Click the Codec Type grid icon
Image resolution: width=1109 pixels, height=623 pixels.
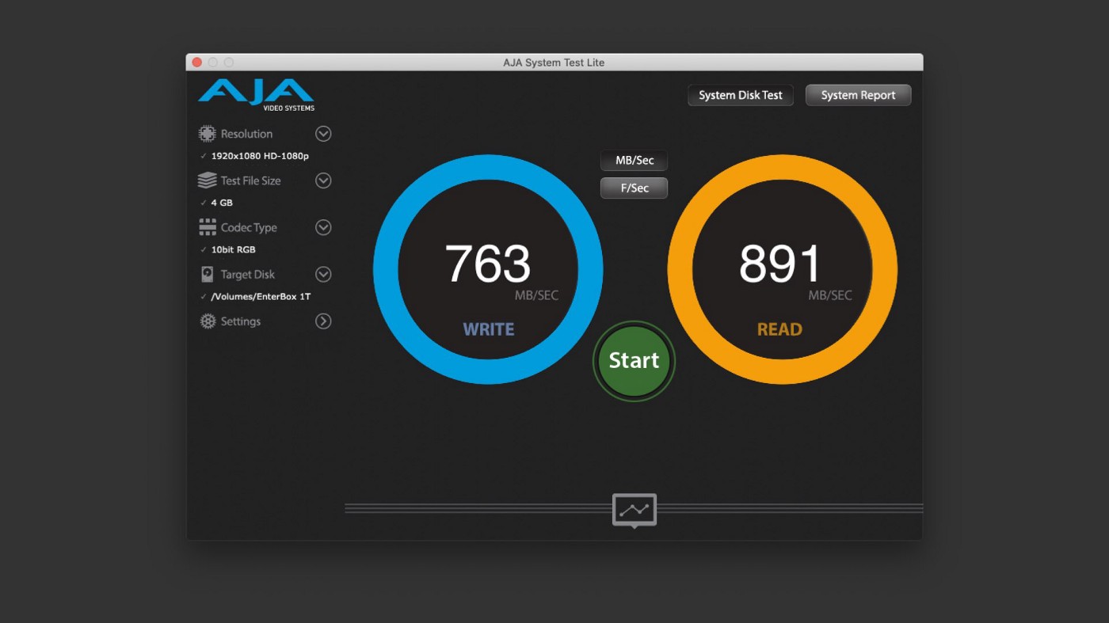pos(208,227)
